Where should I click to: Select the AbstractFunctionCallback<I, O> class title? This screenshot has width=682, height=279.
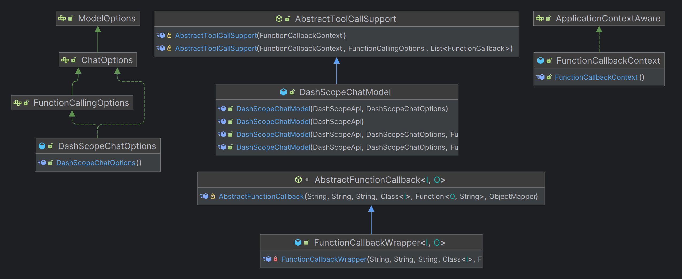click(x=380, y=180)
